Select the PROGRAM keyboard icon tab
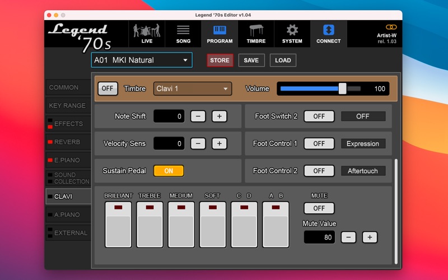 [220, 34]
